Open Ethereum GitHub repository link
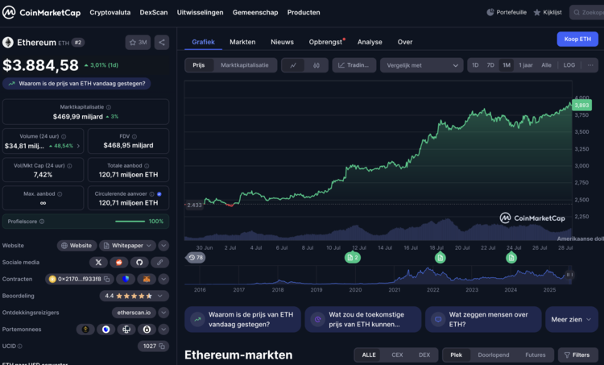Screen dimensions: 604x365 point(139,263)
